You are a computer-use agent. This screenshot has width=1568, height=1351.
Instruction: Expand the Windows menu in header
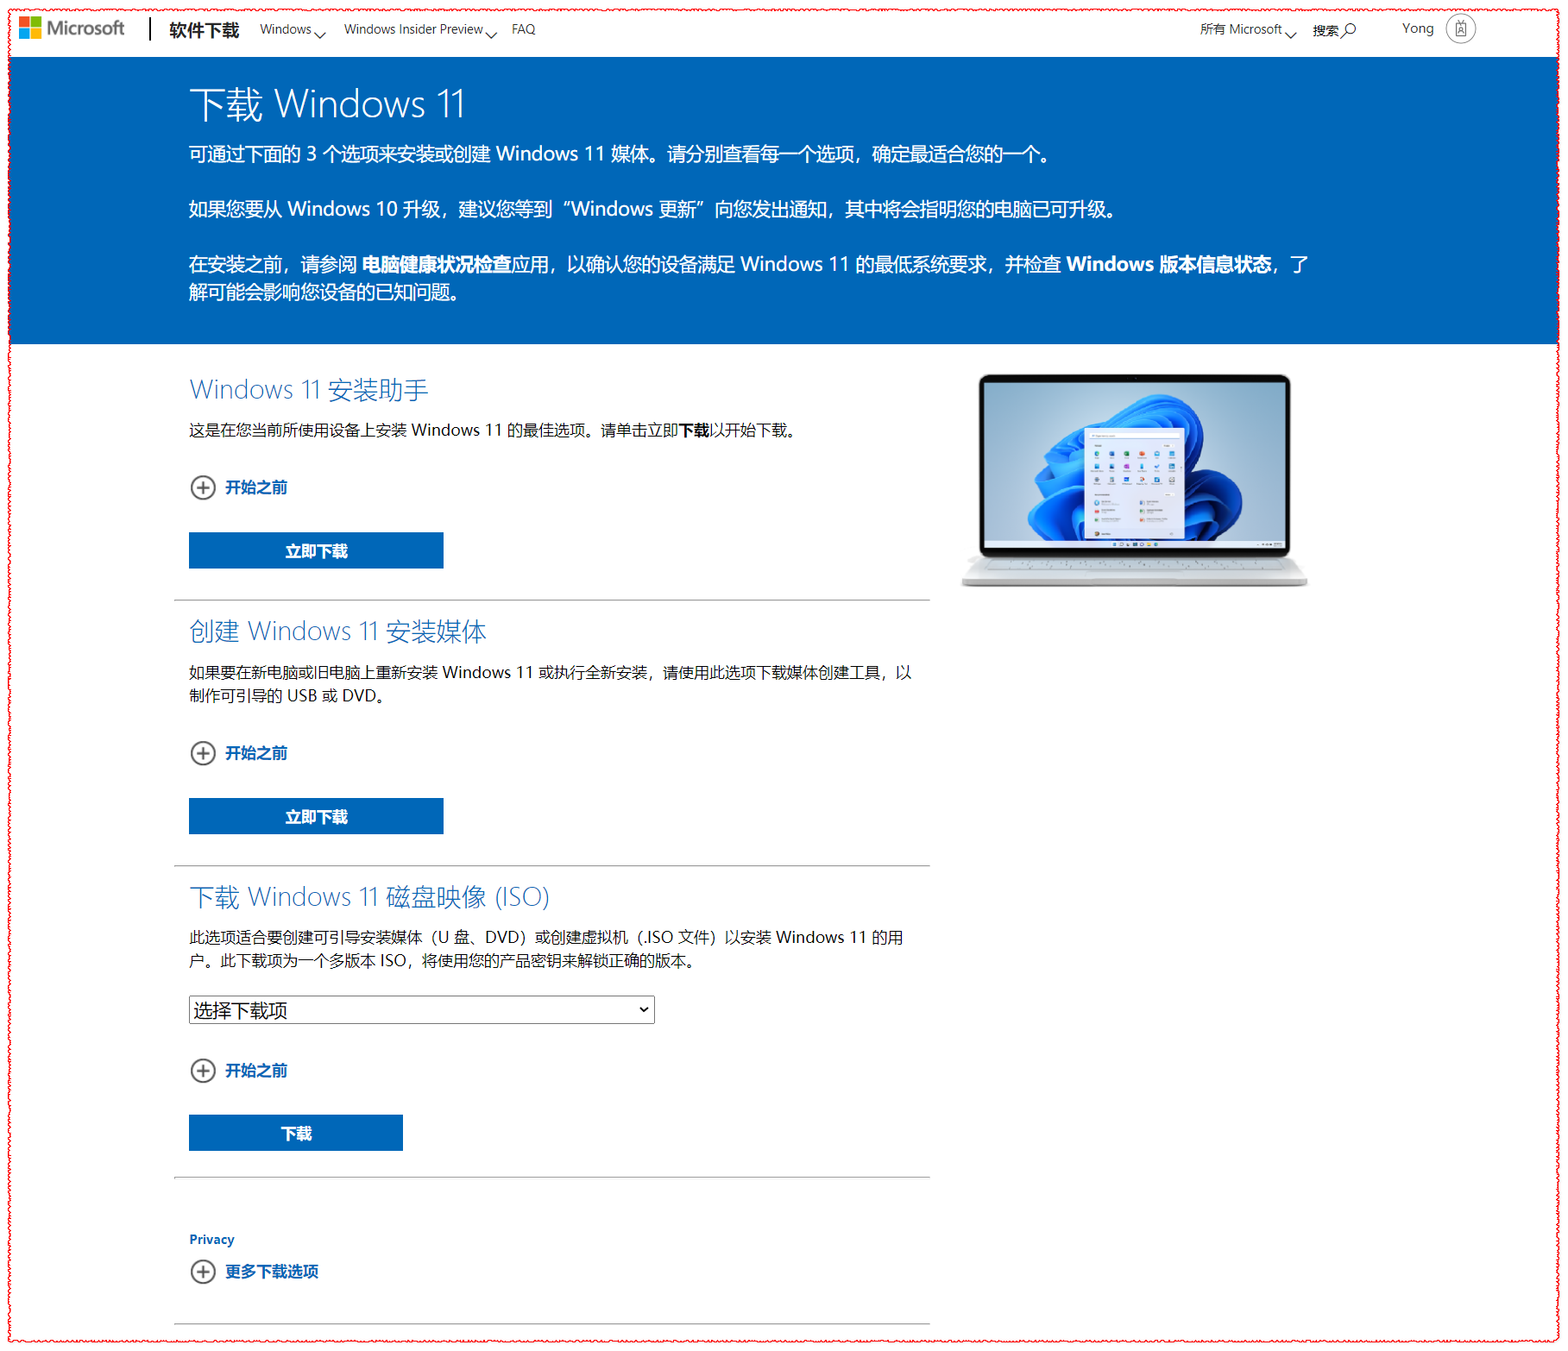tap(293, 29)
